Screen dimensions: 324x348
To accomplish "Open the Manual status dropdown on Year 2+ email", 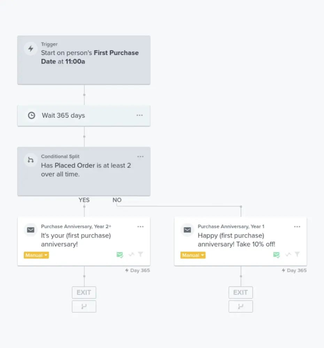I will (x=36, y=255).
